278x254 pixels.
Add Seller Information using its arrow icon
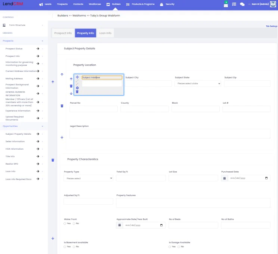(x=38, y=141)
